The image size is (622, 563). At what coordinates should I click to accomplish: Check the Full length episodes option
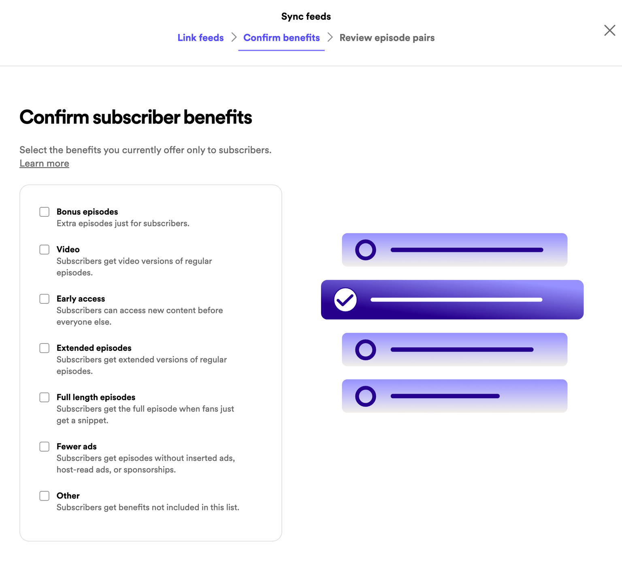pyautogui.click(x=45, y=397)
